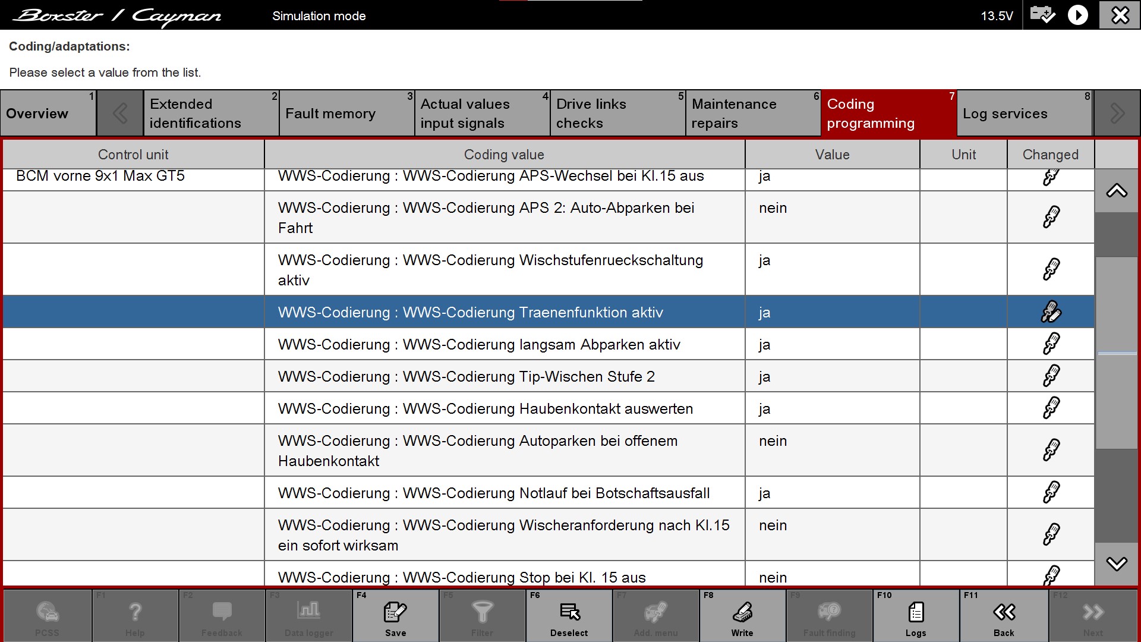
Task: Click the Save F4 button
Action: tap(395, 616)
